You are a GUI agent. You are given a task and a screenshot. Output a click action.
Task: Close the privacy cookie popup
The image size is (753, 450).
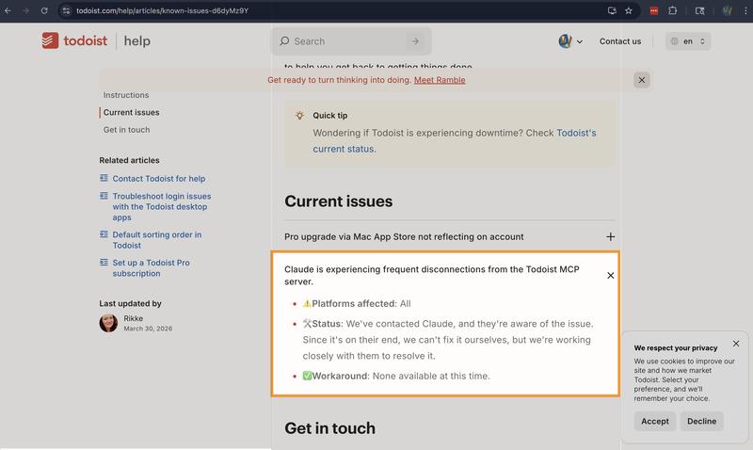736,344
